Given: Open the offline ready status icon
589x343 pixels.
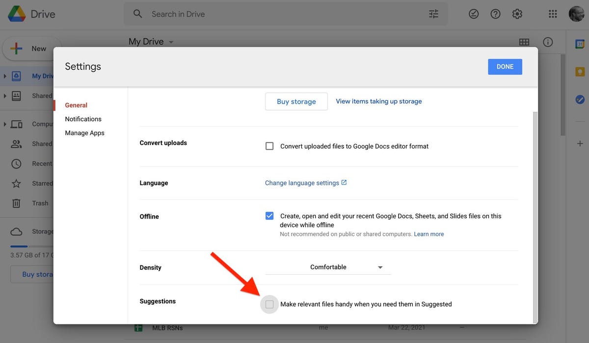Looking at the screenshot, I should click(474, 14).
